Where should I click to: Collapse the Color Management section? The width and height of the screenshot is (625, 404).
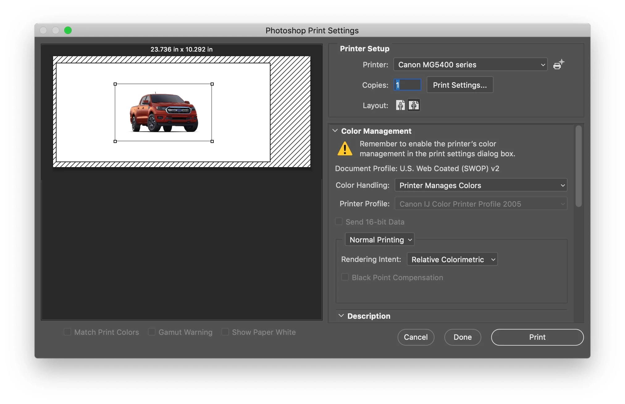[335, 131]
